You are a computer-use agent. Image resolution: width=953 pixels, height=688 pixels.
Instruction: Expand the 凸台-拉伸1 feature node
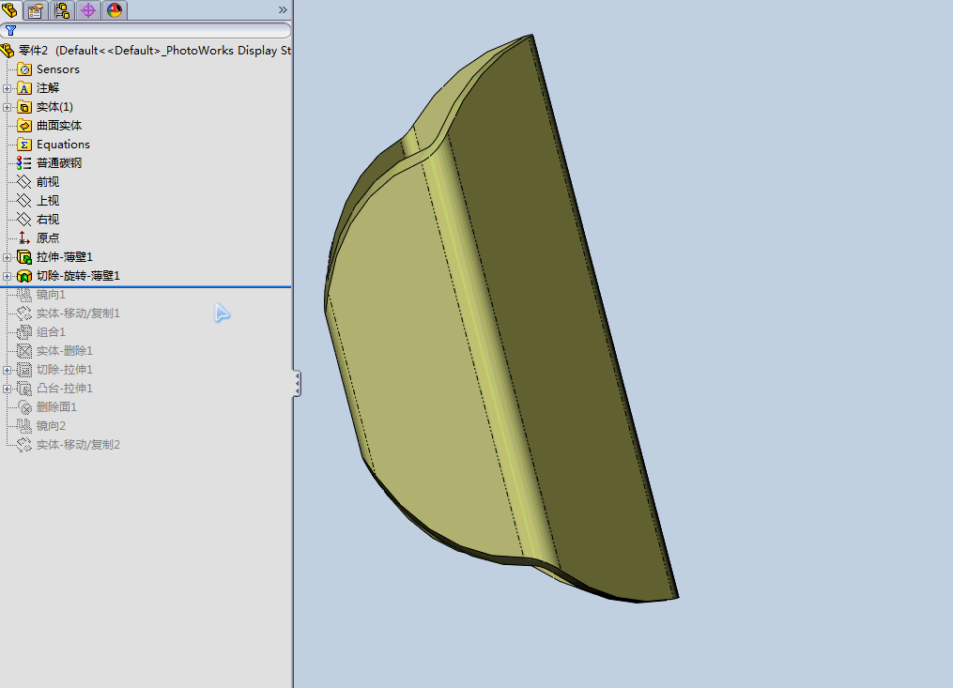click(8, 389)
